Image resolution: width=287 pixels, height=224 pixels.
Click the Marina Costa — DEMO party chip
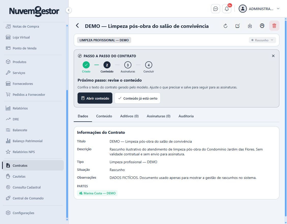[97, 193]
